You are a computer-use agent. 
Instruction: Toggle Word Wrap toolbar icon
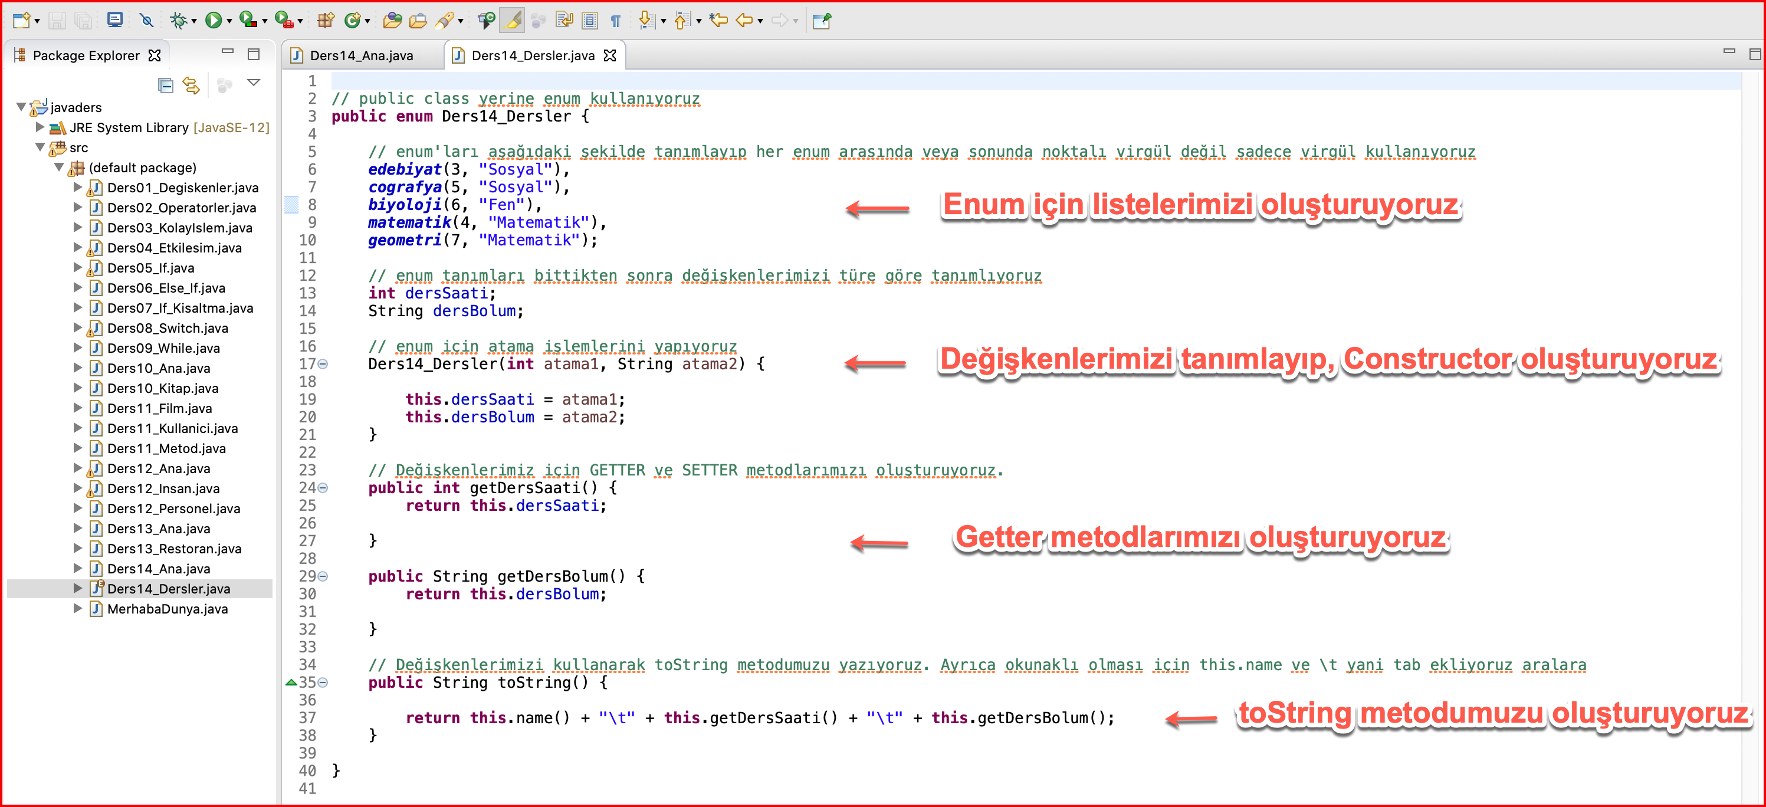tap(564, 21)
